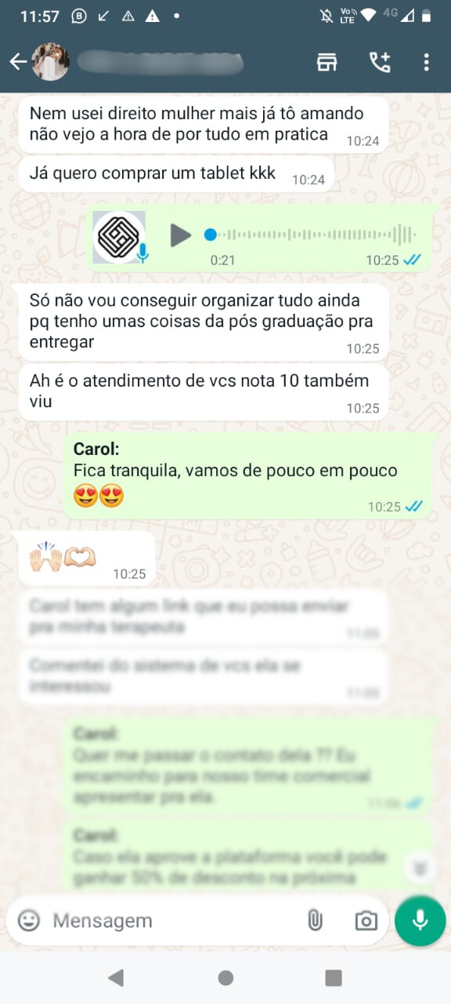Open the camera from the message bar

tap(366, 921)
